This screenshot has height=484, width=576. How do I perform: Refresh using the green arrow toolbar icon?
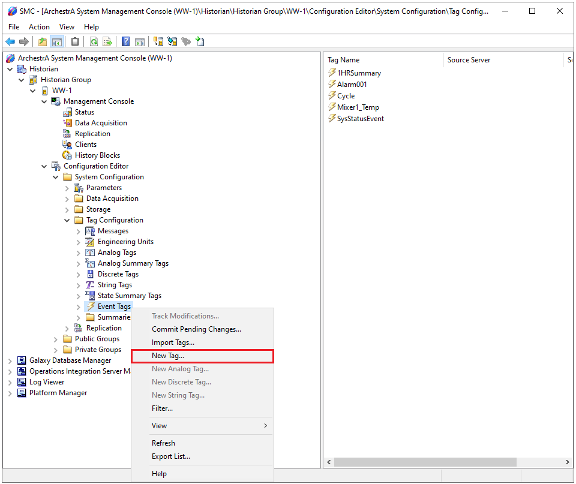[x=94, y=42]
